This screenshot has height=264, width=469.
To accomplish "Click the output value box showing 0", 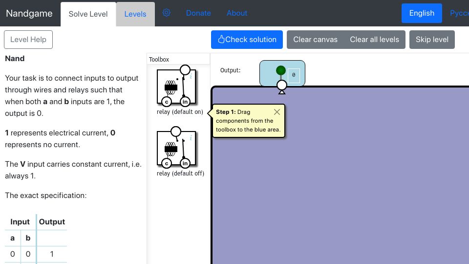I will 294,75.
